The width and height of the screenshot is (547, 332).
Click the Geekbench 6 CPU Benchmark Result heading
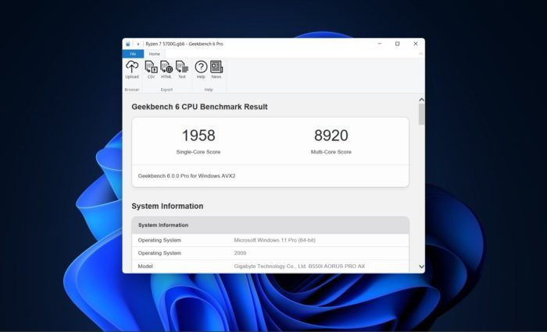pyautogui.click(x=199, y=107)
